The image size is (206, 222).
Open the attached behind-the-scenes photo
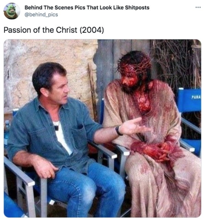[102, 128]
